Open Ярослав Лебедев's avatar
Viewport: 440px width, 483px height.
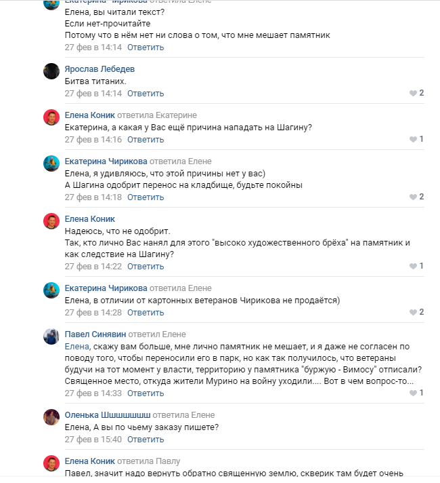(52, 71)
